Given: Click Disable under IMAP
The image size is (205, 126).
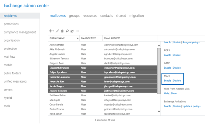Looking at the screenshot, I should click(177, 68).
